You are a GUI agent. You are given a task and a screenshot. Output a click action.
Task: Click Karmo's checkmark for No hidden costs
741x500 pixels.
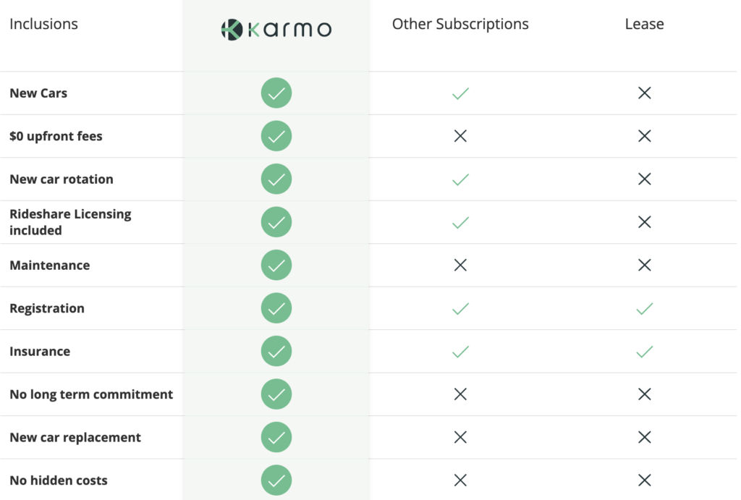coord(276,480)
